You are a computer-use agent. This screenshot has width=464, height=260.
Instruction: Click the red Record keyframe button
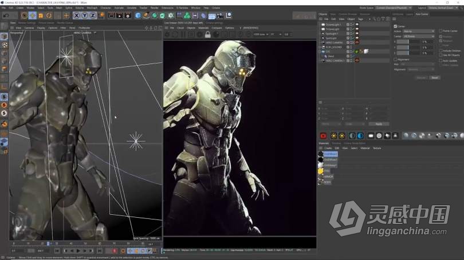(x=115, y=251)
